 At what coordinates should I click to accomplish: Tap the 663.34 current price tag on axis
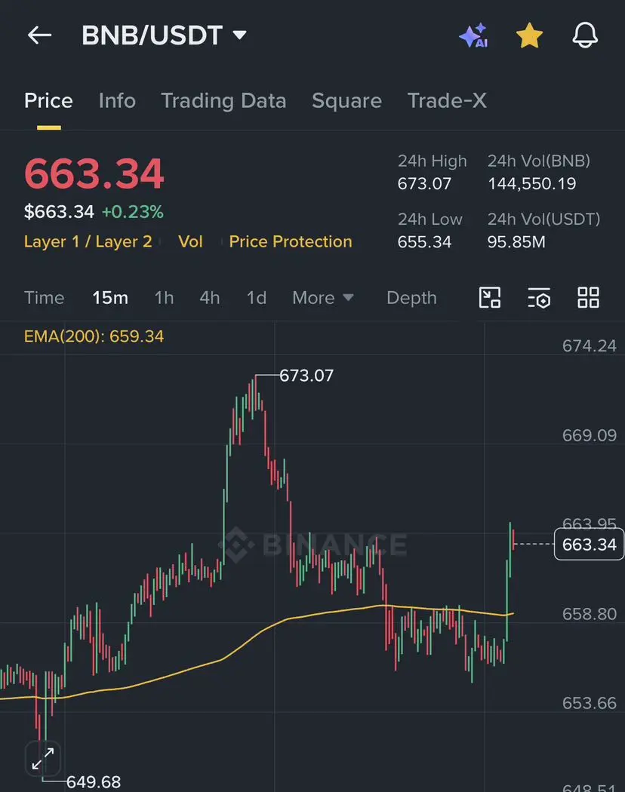589,544
